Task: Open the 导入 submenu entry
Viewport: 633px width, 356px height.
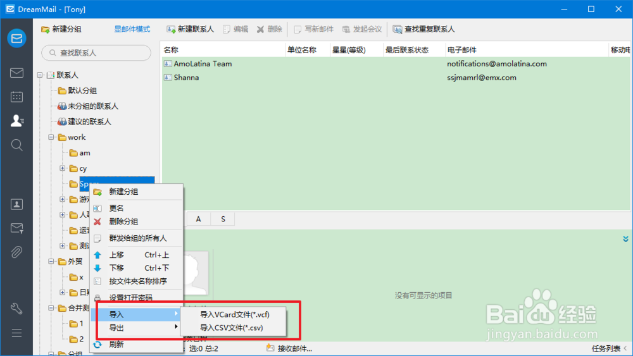Action: [x=137, y=314]
